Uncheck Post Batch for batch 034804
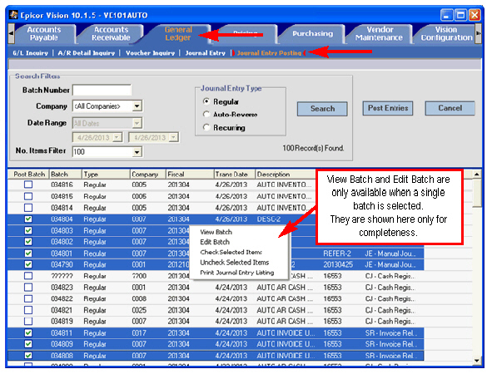The width and height of the screenshot is (487, 374). 28,219
